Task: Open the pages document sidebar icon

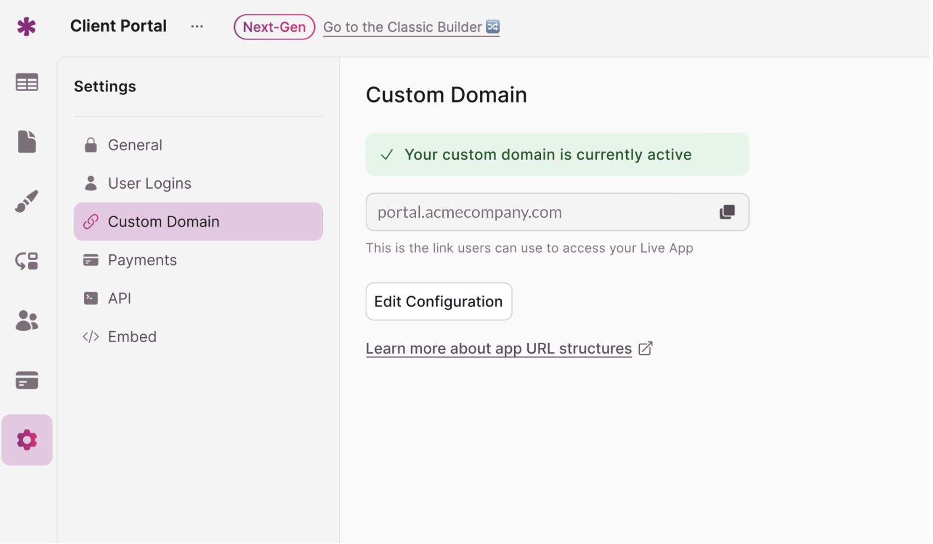Action: [x=26, y=141]
